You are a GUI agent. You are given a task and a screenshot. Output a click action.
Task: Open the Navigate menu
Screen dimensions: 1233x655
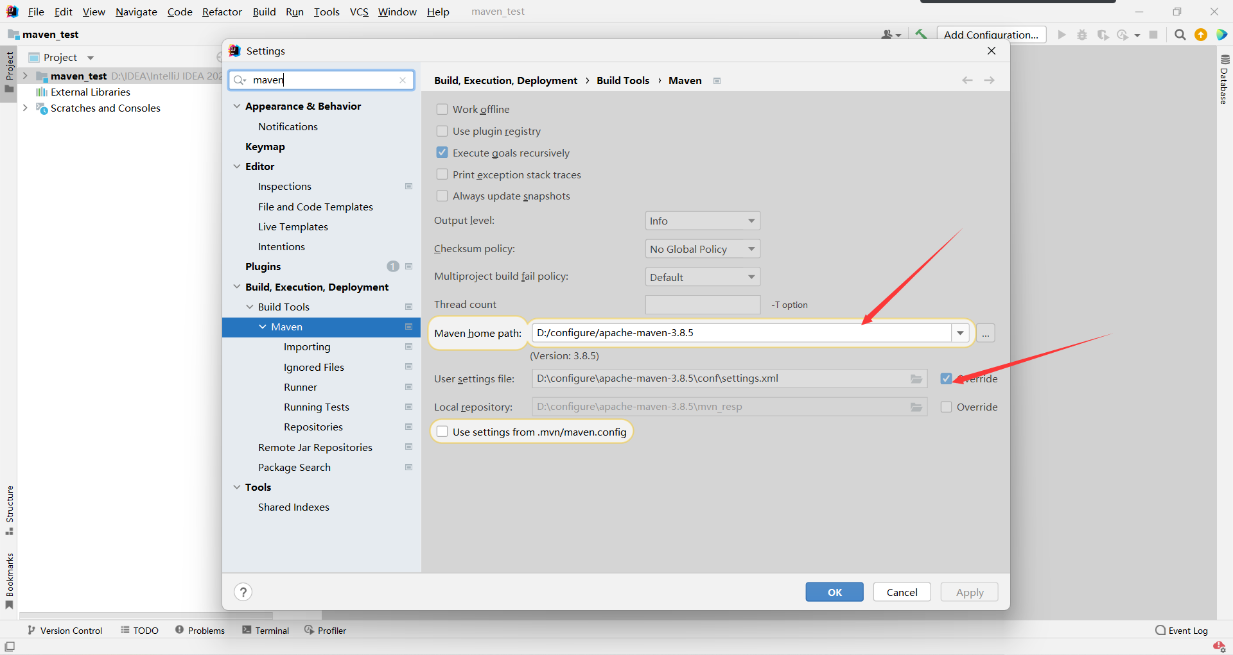point(136,12)
